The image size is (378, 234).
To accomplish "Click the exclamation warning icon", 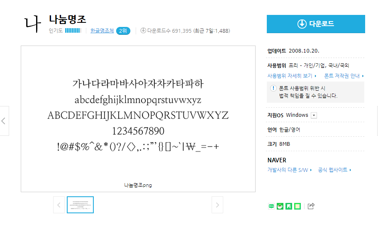I will (x=273, y=88).
